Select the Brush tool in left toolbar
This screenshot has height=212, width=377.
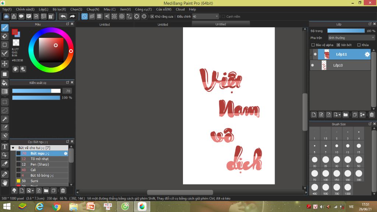click(x=4, y=28)
